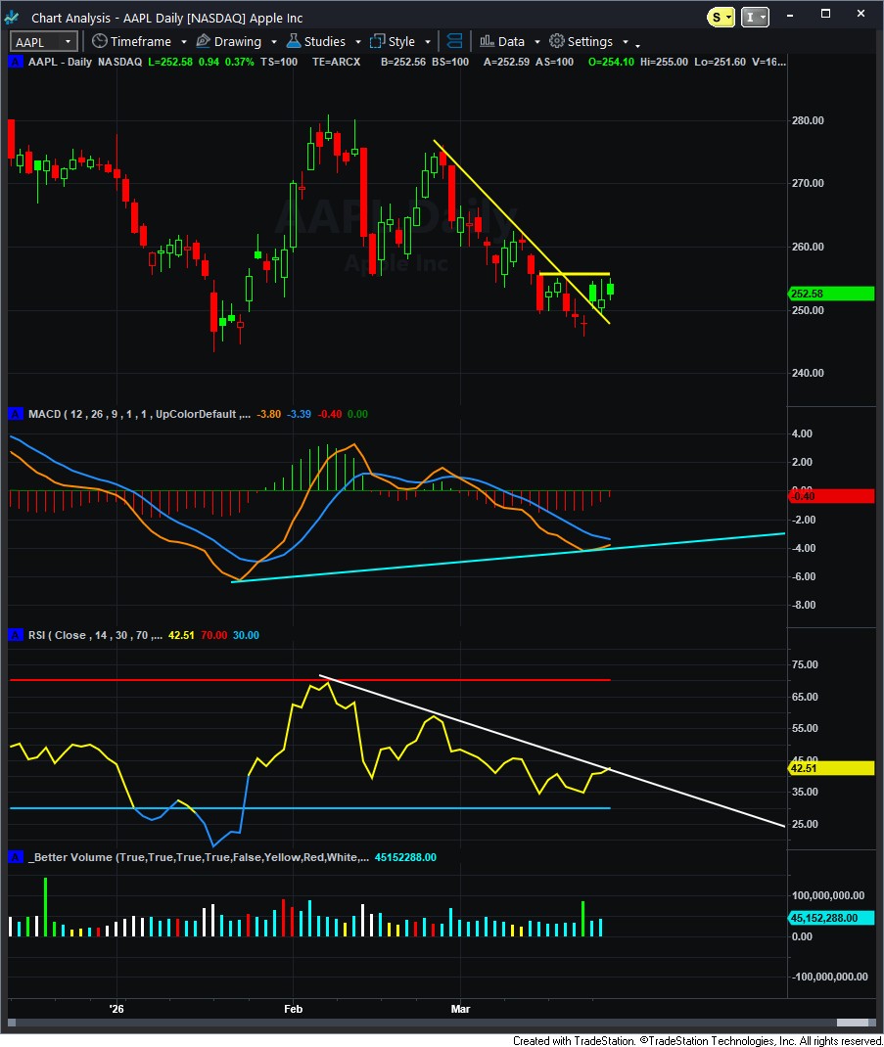This screenshot has height=1047, width=884.
Task: Click the toolbar overflow arrow
Action: point(637,45)
